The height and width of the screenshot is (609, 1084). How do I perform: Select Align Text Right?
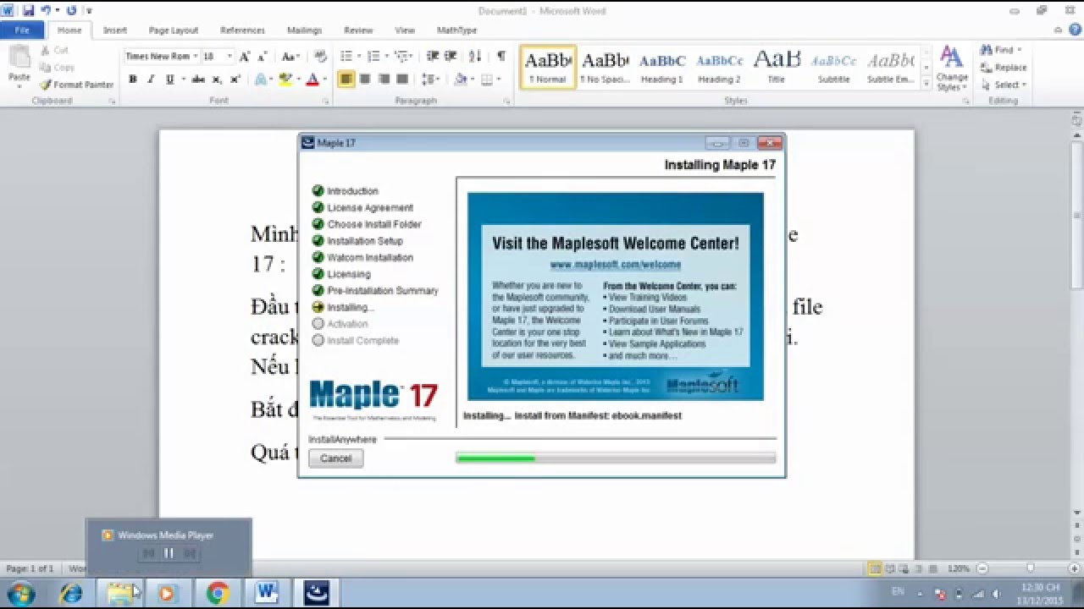[384, 79]
